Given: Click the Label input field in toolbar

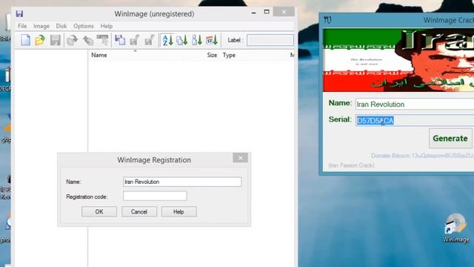Looking at the screenshot, I should (270, 40).
